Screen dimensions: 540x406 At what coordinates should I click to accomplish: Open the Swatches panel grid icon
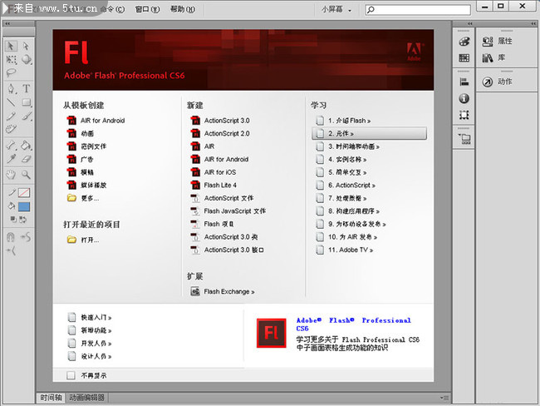464,58
